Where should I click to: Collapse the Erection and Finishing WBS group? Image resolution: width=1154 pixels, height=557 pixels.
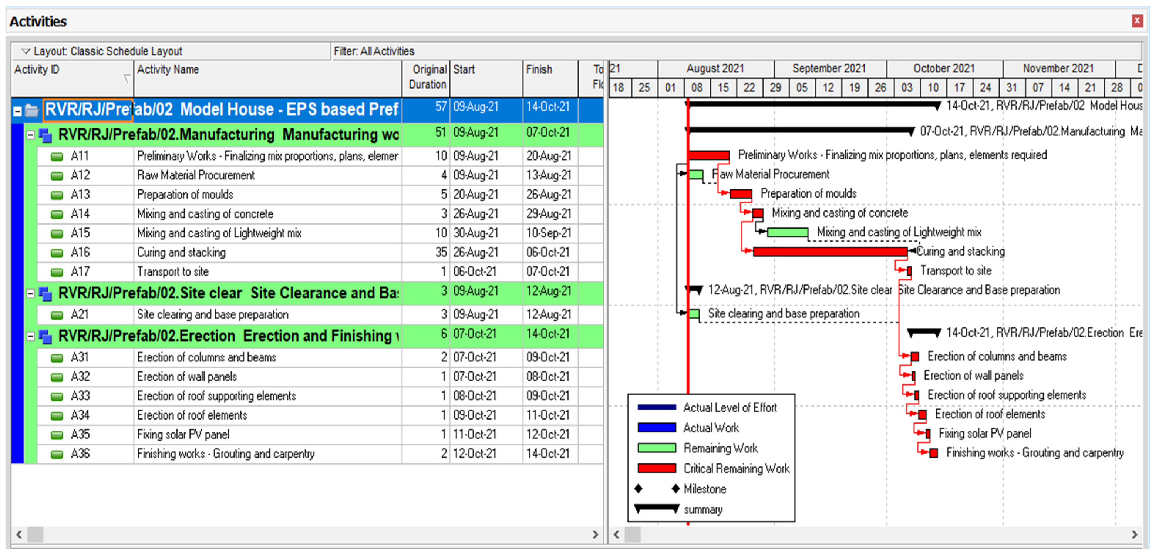point(31,337)
